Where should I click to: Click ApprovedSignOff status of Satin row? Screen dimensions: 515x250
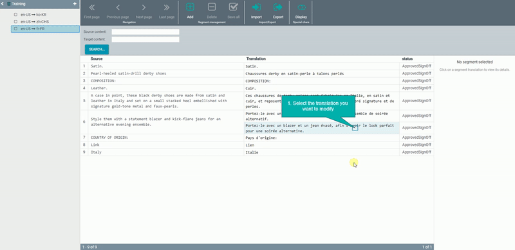coord(417,66)
